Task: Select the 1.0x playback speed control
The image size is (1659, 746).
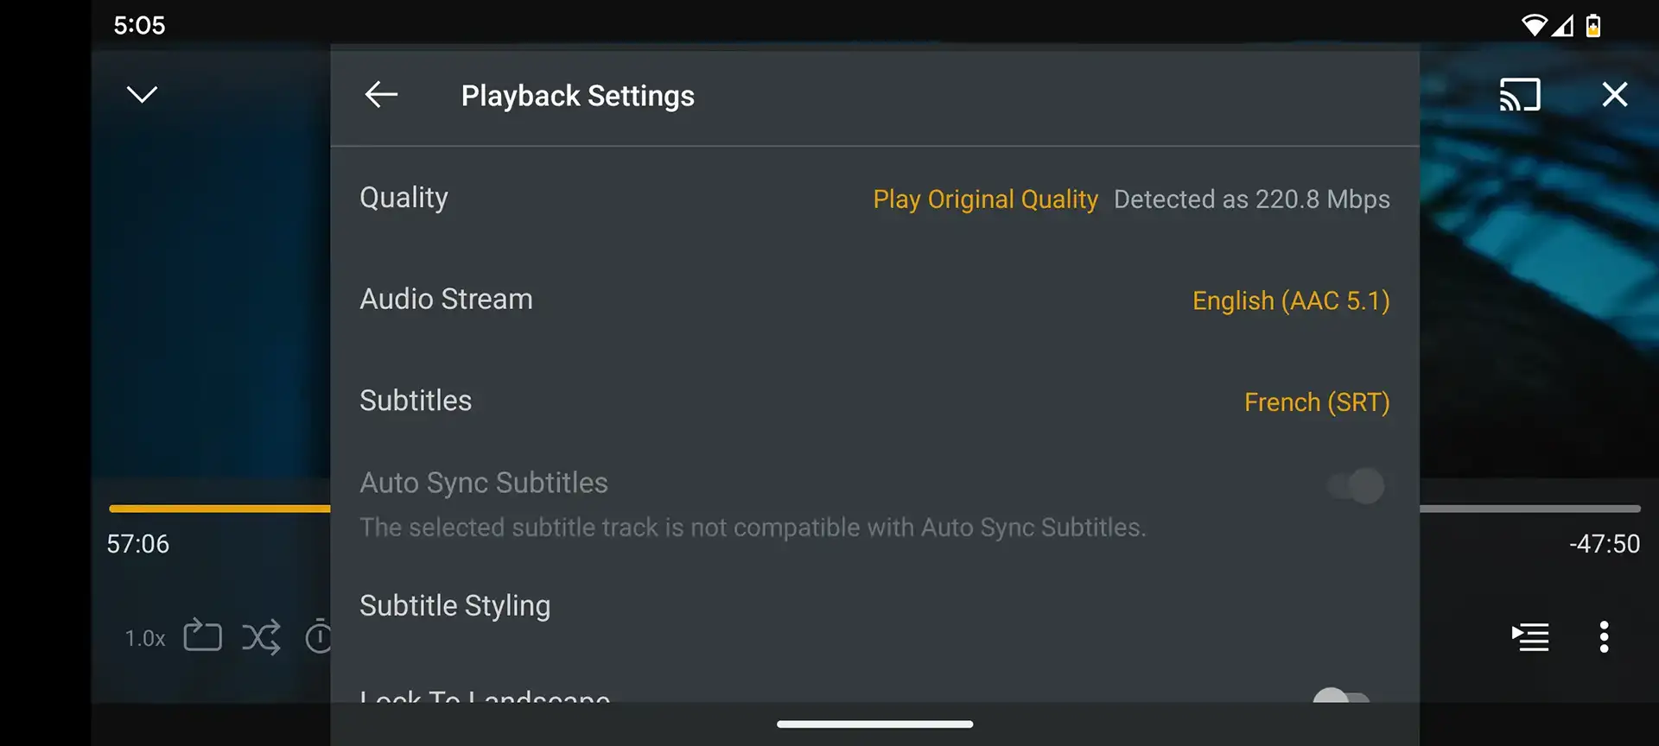Action: click(x=143, y=638)
